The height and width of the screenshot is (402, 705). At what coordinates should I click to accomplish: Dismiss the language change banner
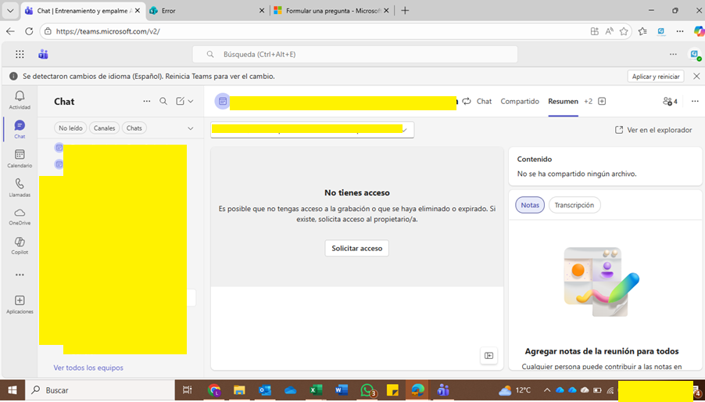pyautogui.click(x=696, y=77)
